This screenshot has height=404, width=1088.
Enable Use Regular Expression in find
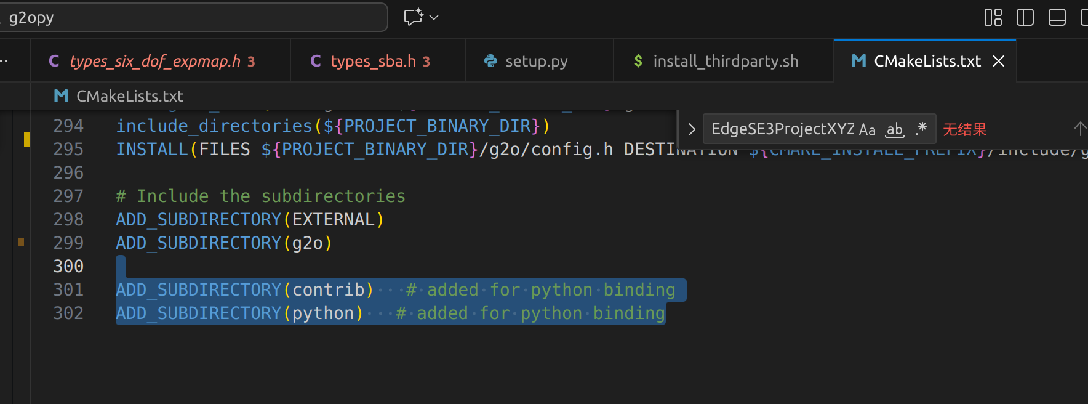(921, 129)
